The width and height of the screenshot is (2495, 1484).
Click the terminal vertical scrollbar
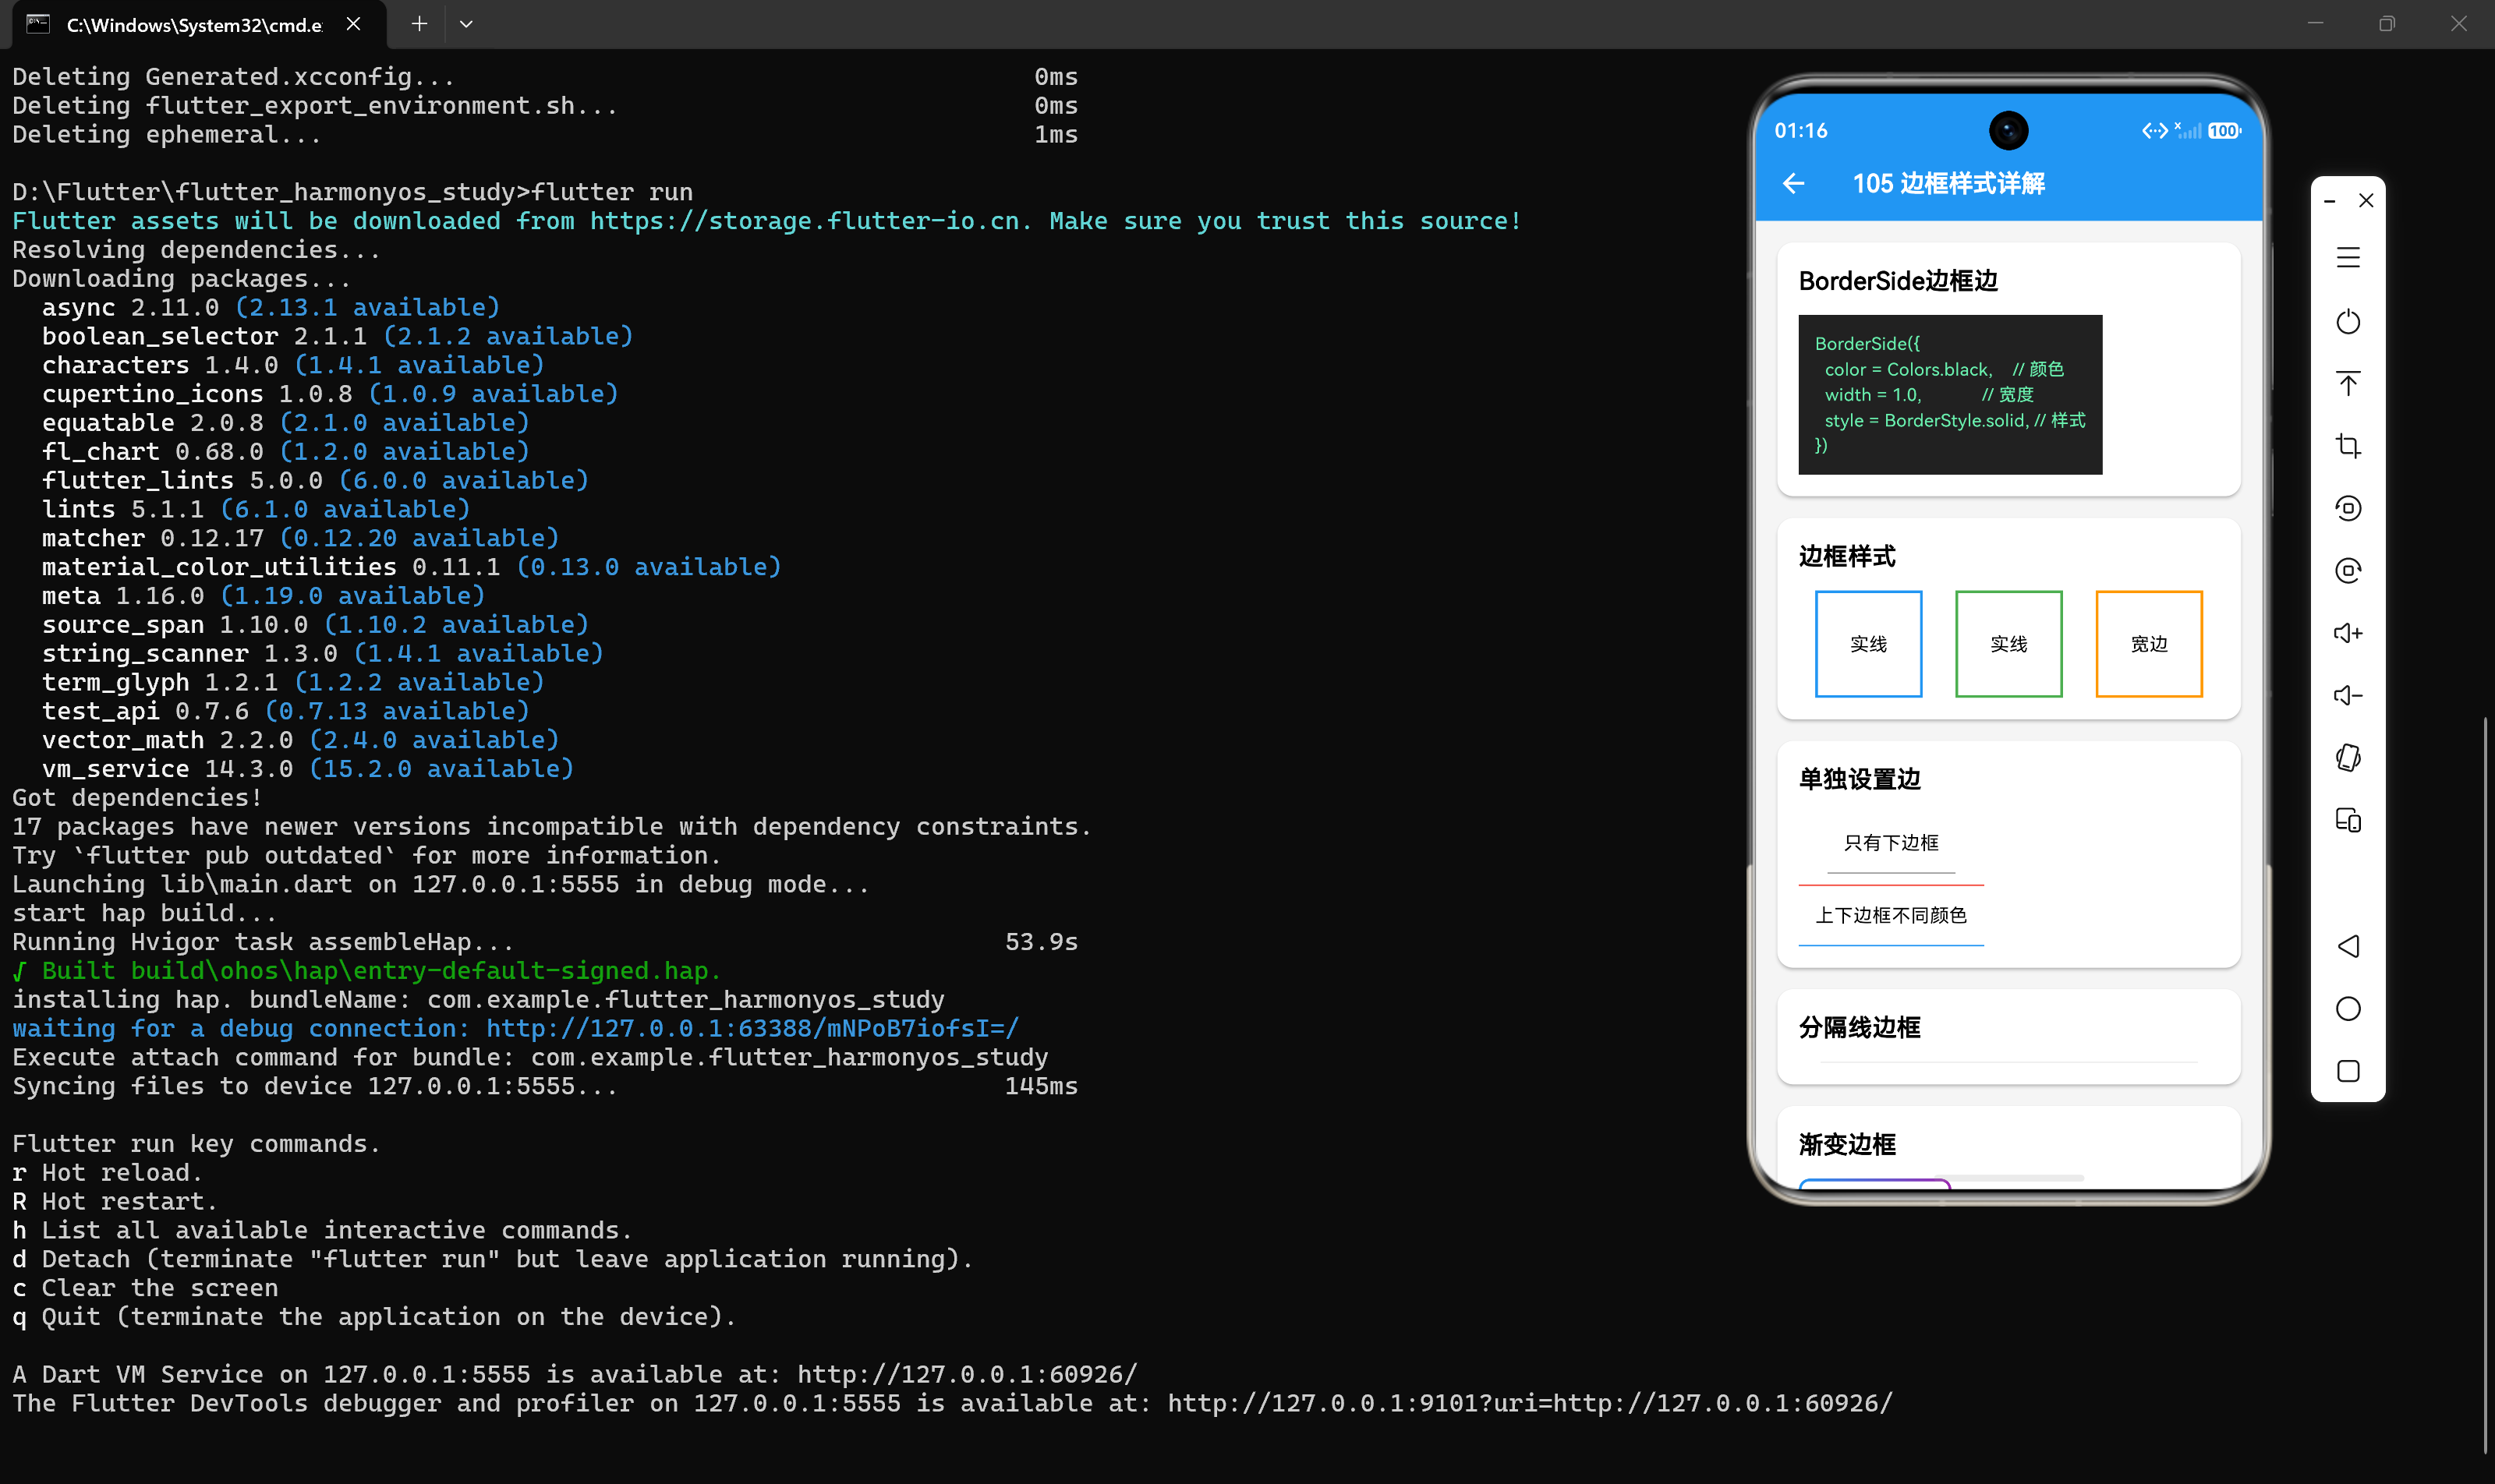pos(2486,1085)
